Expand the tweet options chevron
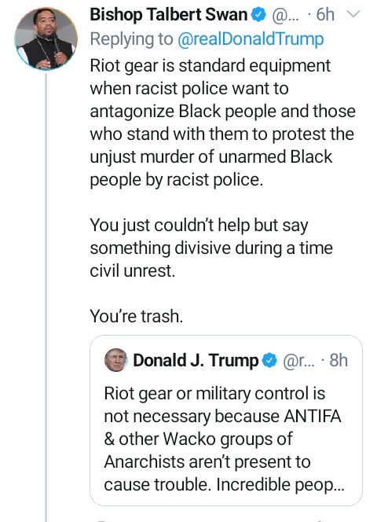Screen dimensions: 377x522 coord(353,14)
